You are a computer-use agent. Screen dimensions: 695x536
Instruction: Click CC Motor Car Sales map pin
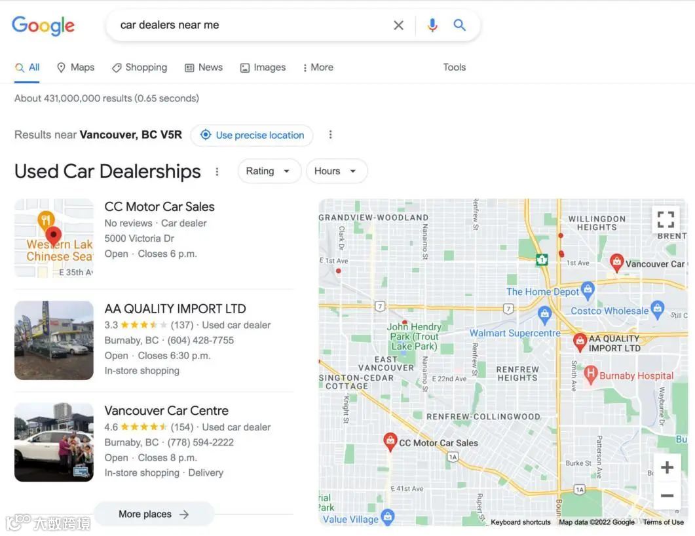tap(390, 442)
